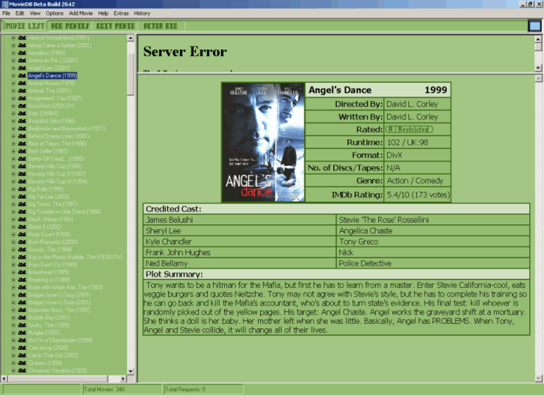The width and height of the screenshot is (544, 397).
Task: Click the movie icon beside Born Romantic (2000)
Action: click(x=22, y=242)
